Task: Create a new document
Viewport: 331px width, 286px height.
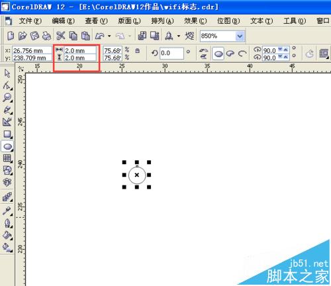Action: tap(11, 36)
